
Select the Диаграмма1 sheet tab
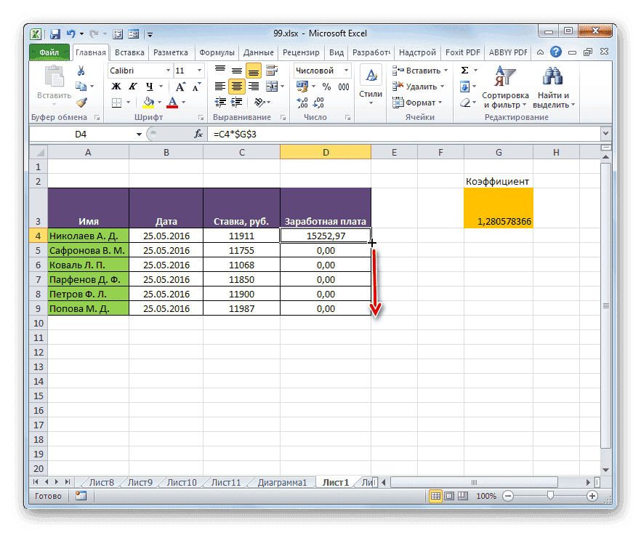[x=285, y=481]
